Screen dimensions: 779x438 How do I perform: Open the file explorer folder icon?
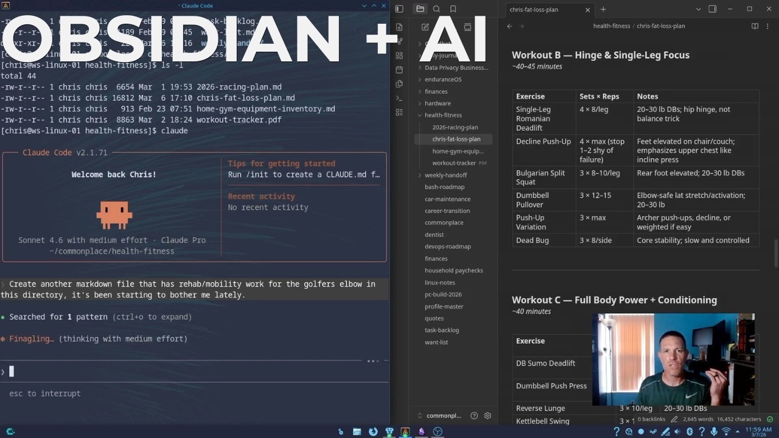420,9
